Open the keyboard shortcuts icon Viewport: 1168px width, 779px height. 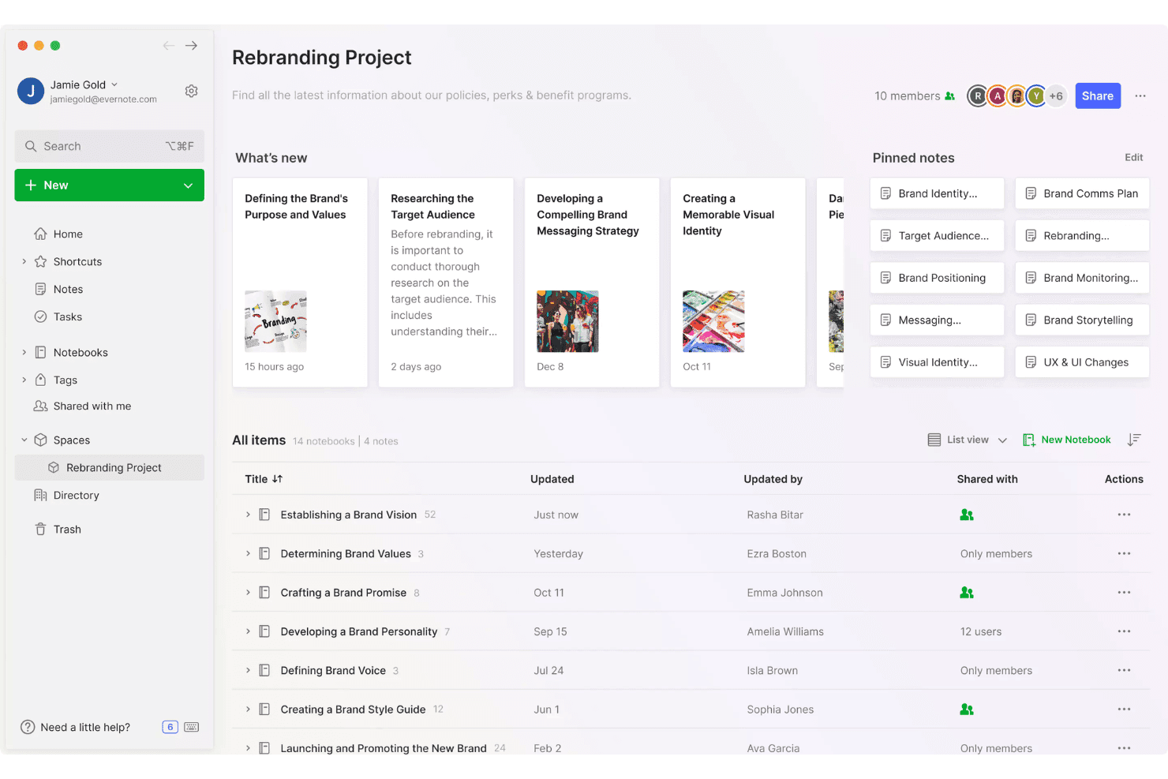click(x=191, y=727)
